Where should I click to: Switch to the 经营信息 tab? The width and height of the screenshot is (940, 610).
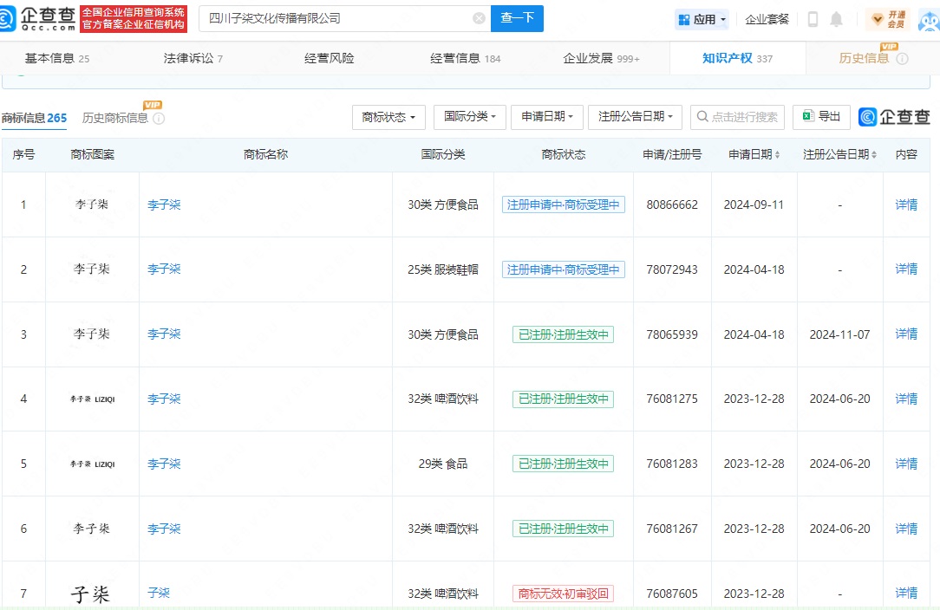pyautogui.click(x=465, y=58)
